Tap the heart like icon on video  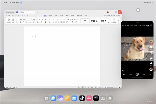click(151, 47)
